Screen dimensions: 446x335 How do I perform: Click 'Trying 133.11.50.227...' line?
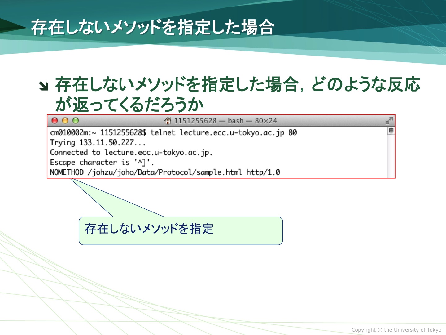click(x=98, y=143)
